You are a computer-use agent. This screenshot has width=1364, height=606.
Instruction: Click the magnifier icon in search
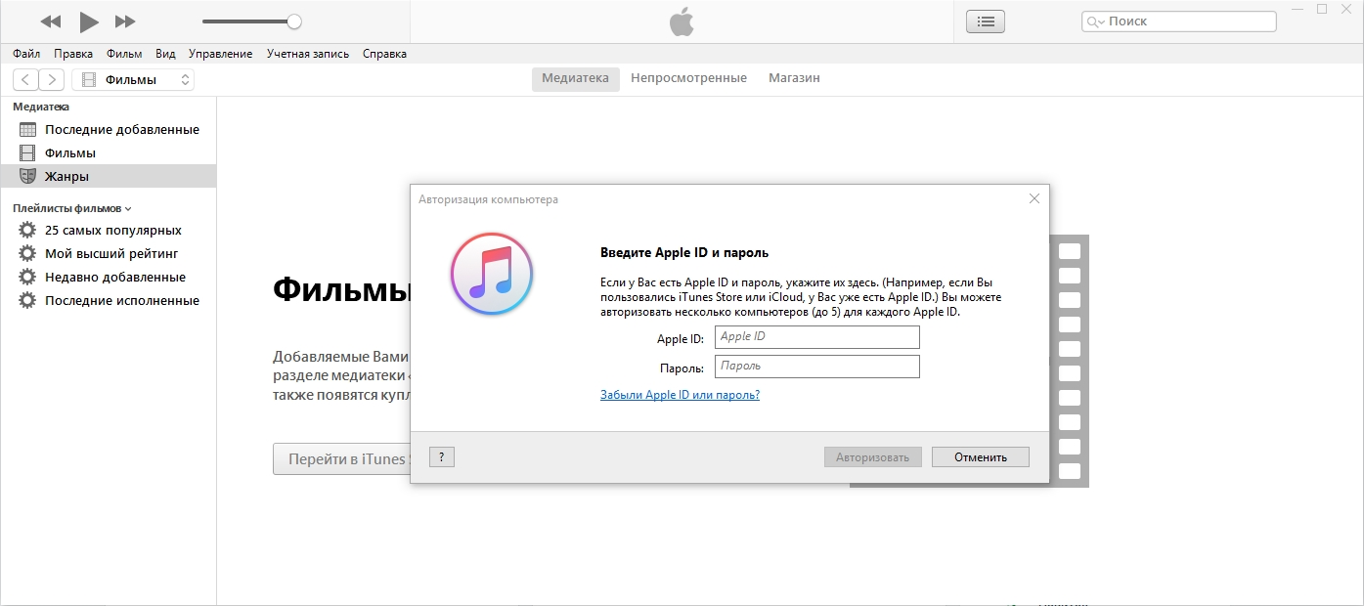pos(1095,22)
